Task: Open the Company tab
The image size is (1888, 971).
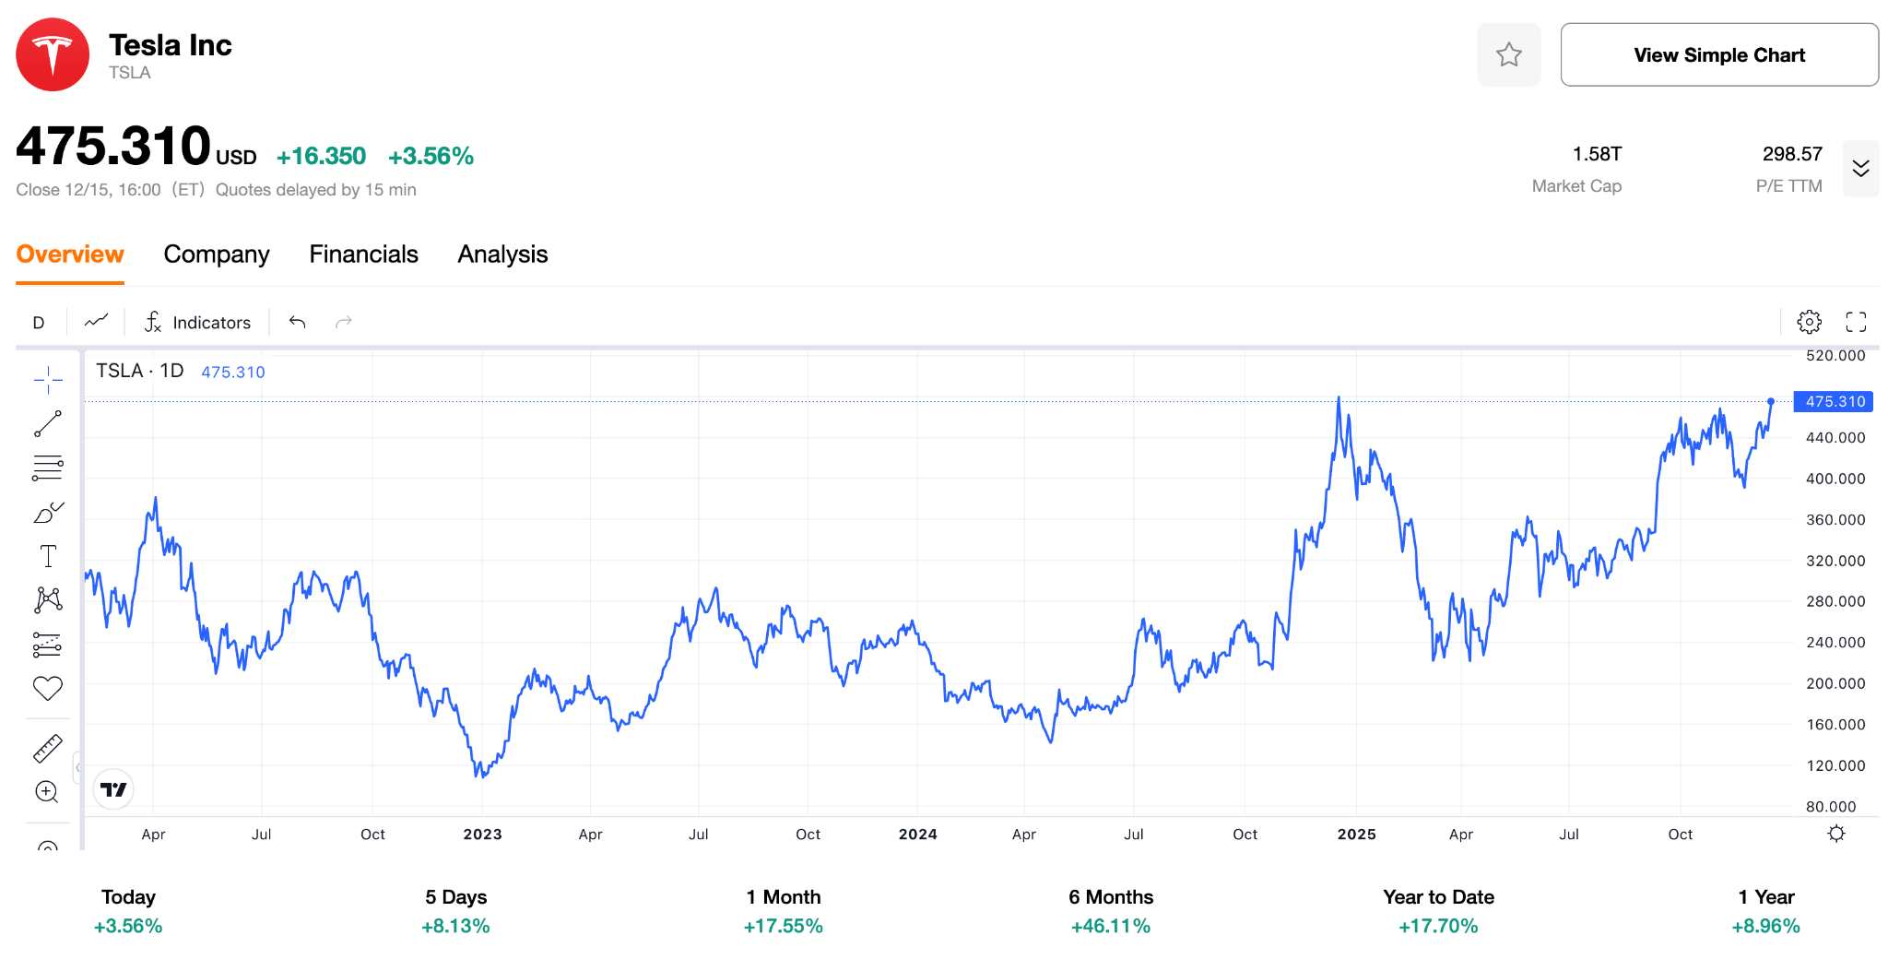Action: [x=217, y=255]
